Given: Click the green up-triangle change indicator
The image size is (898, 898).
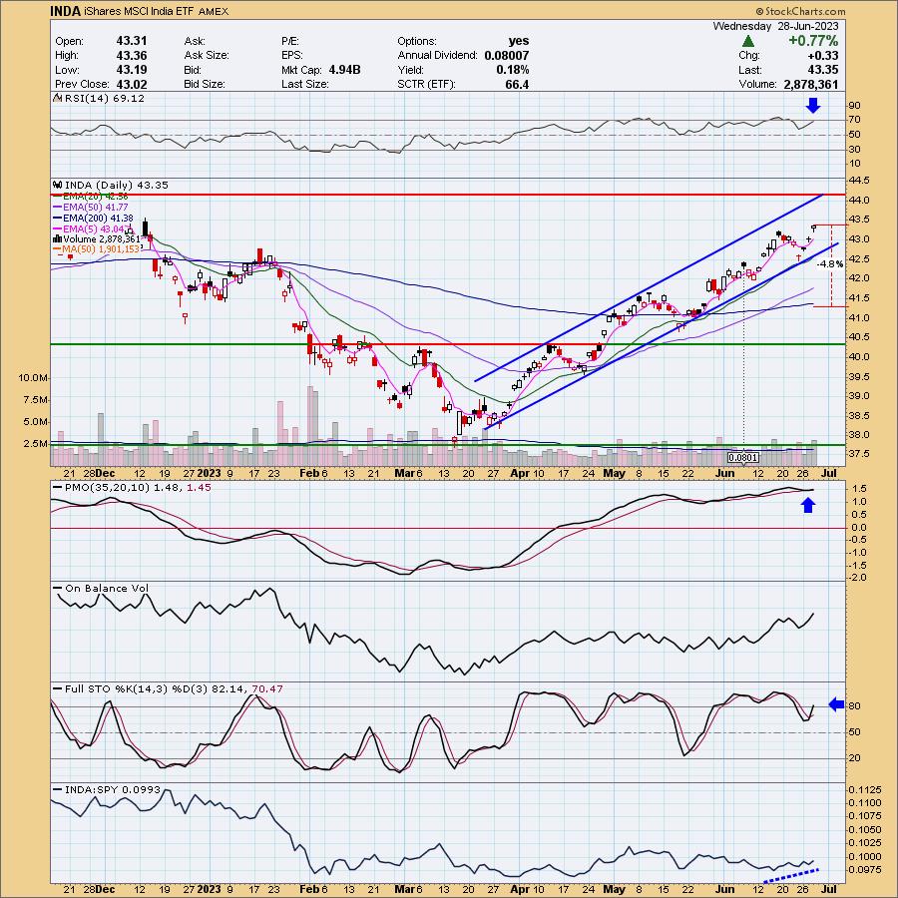Looking at the screenshot, I should pyautogui.click(x=748, y=41).
